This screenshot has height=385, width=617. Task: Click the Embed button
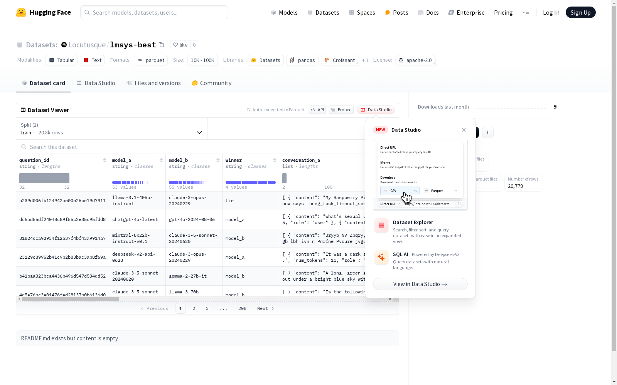coord(341,110)
